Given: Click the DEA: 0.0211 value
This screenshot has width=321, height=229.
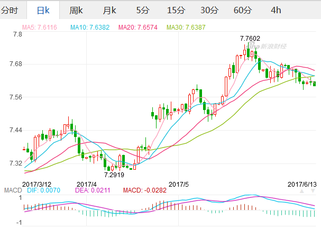Looking at the screenshot, I should pos(93,190).
